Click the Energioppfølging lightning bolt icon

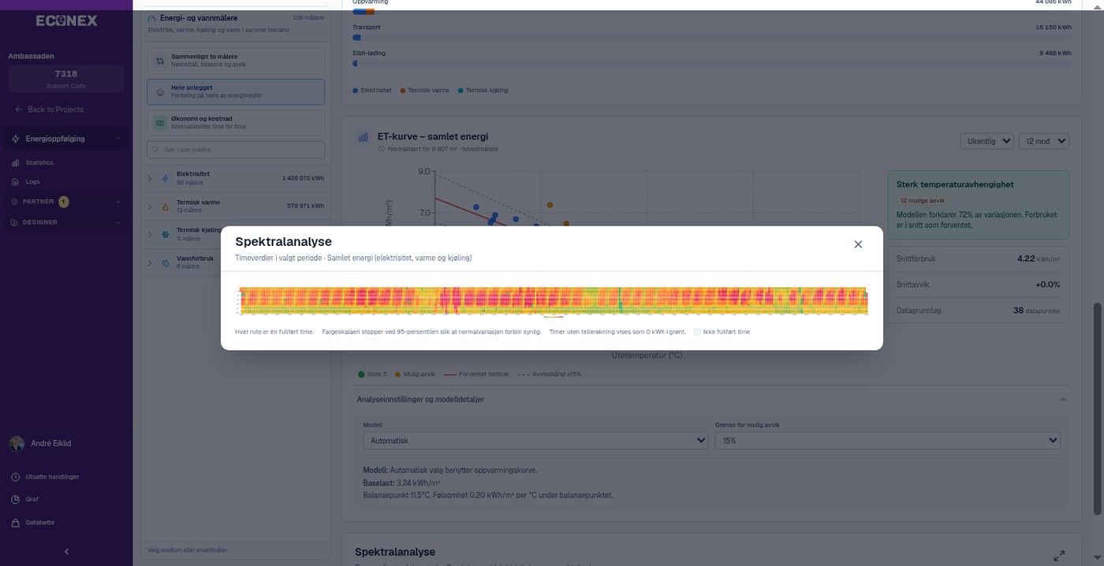[16, 139]
